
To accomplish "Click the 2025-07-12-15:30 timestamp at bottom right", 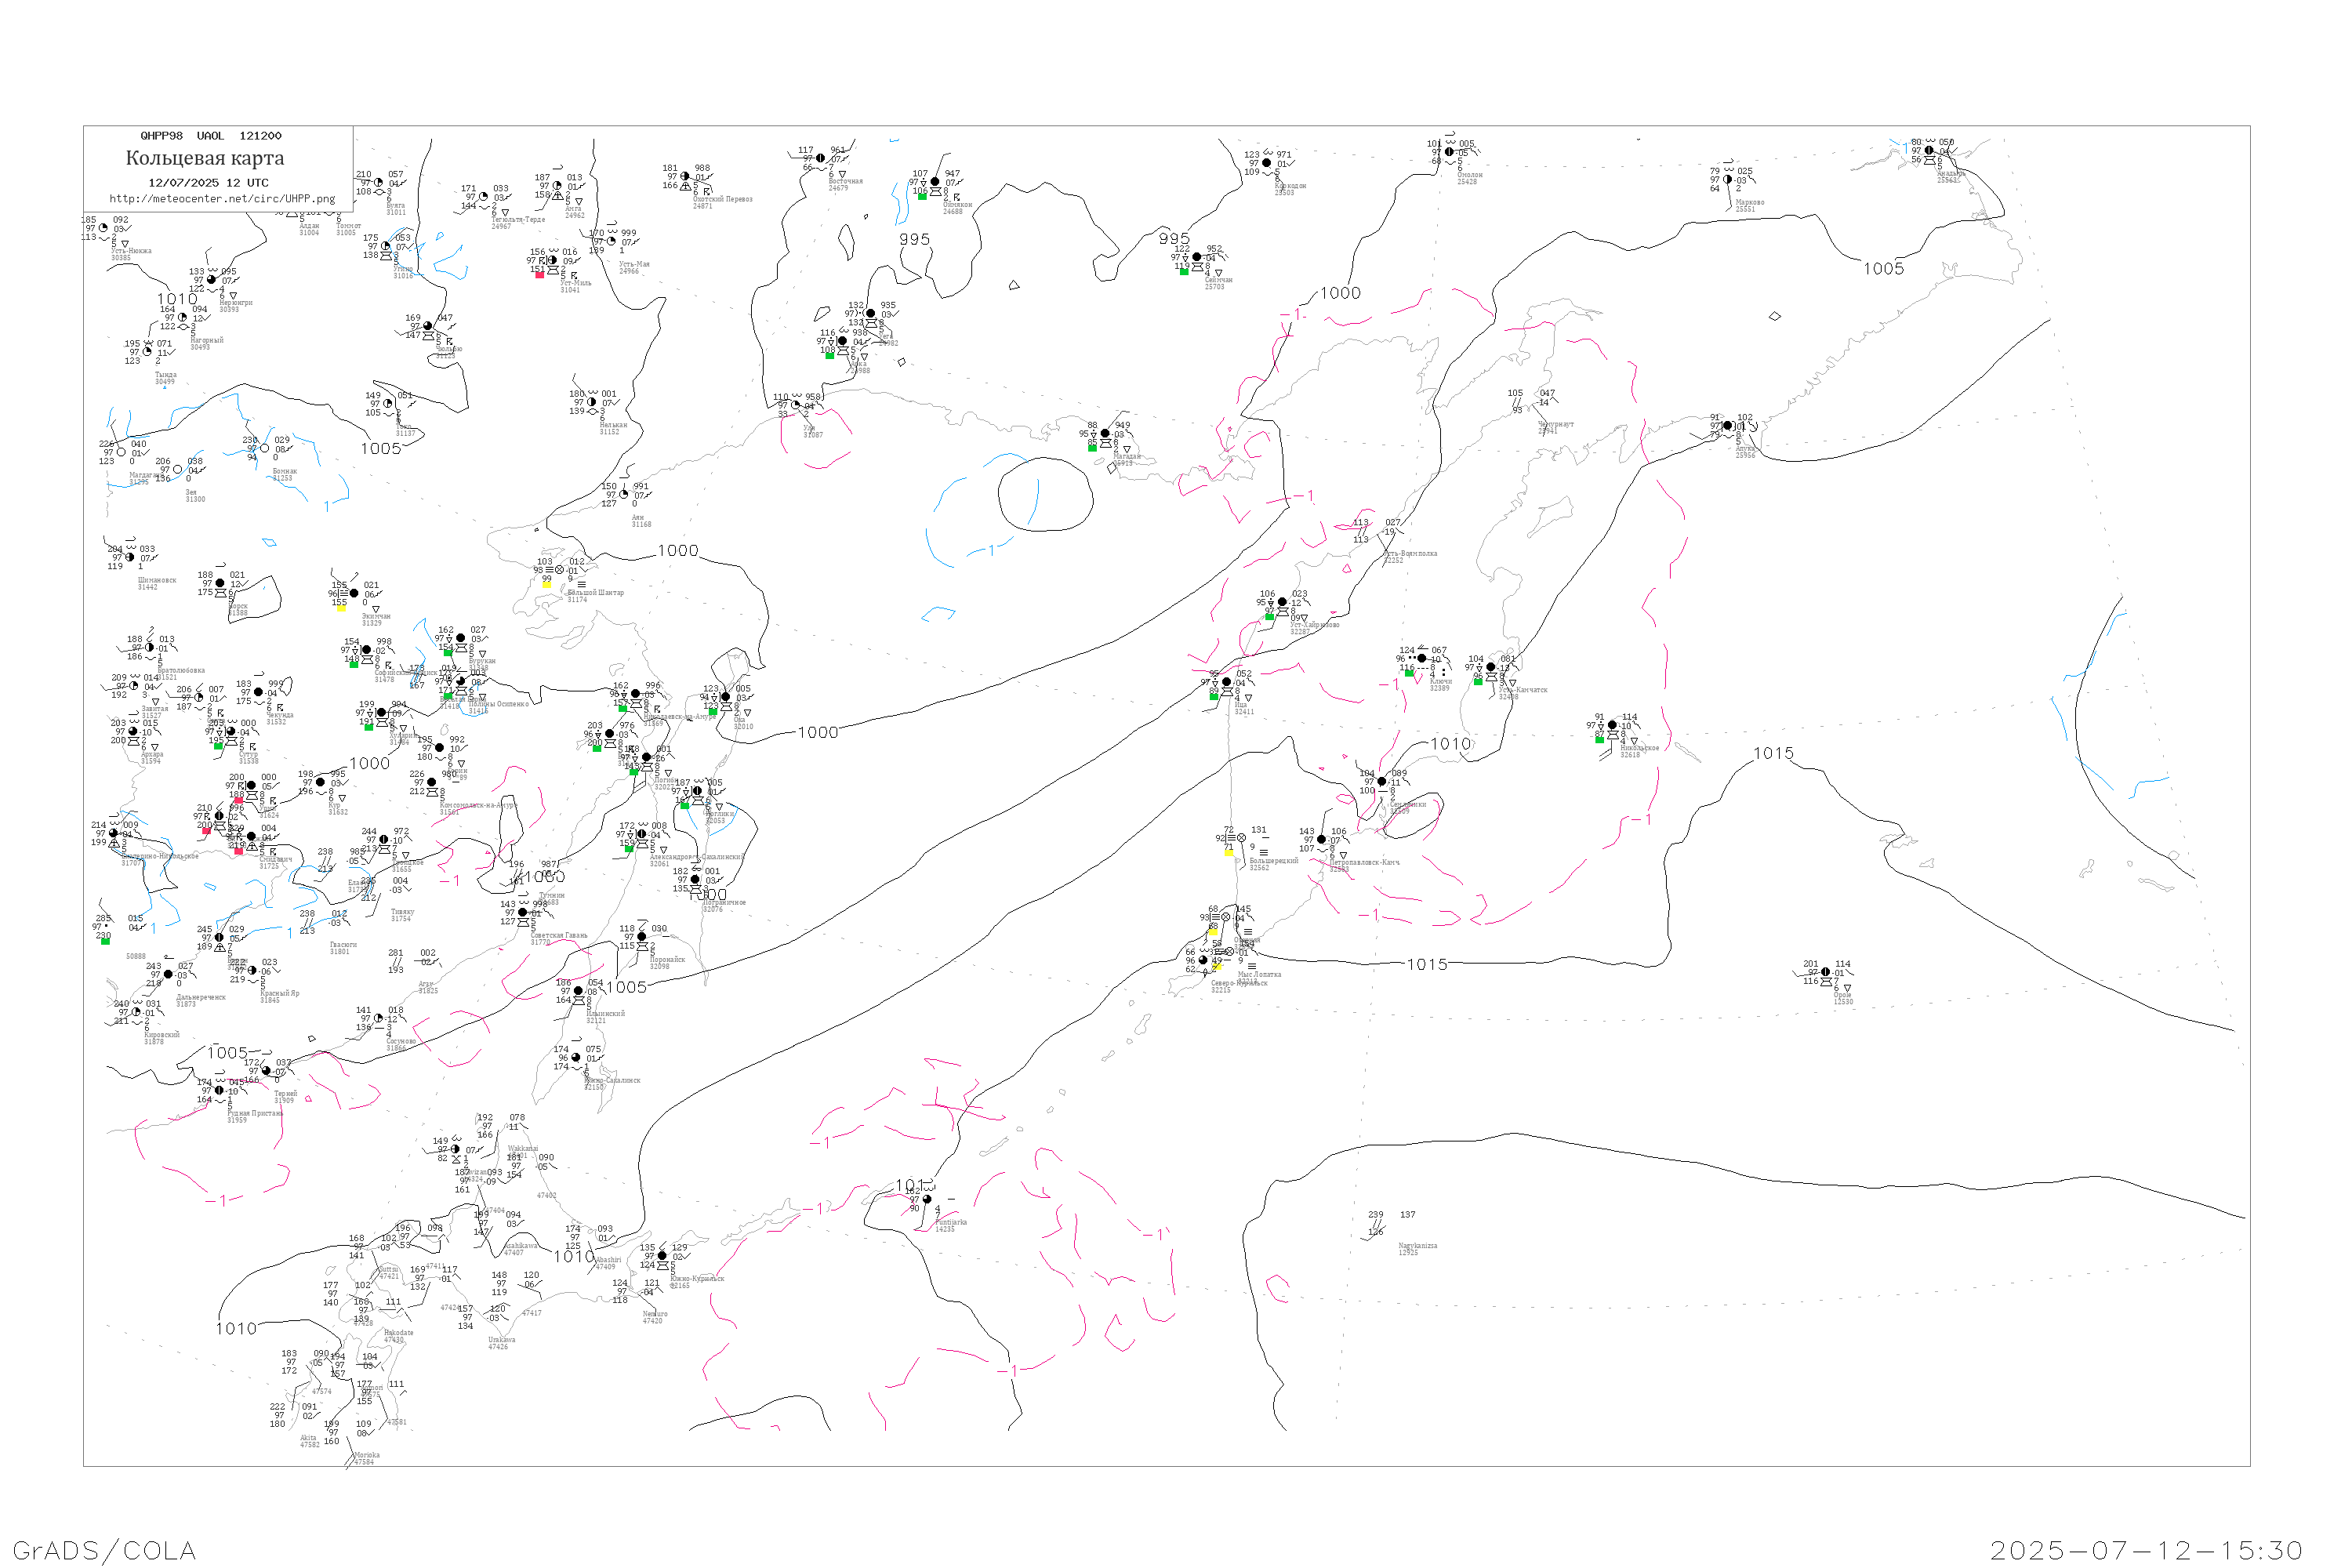I will pyautogui.click(x=2146, y=1550).
